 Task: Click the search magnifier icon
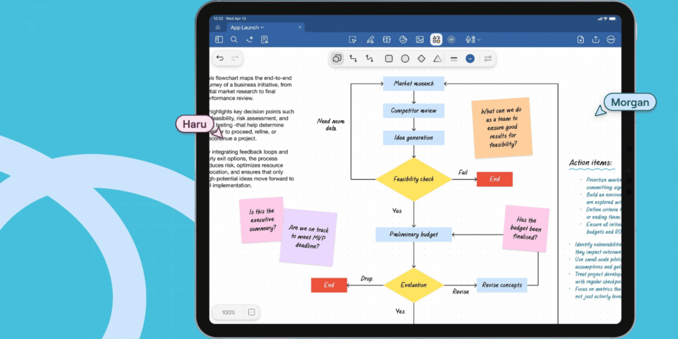[234, 40]
